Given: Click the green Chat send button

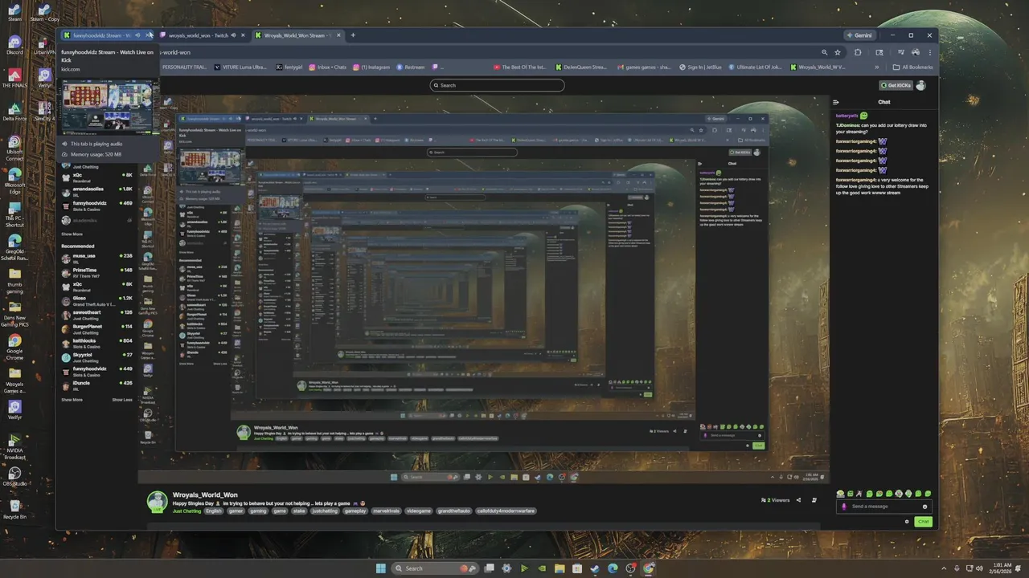Looking at the screenshot, I should tap(923, 522).
